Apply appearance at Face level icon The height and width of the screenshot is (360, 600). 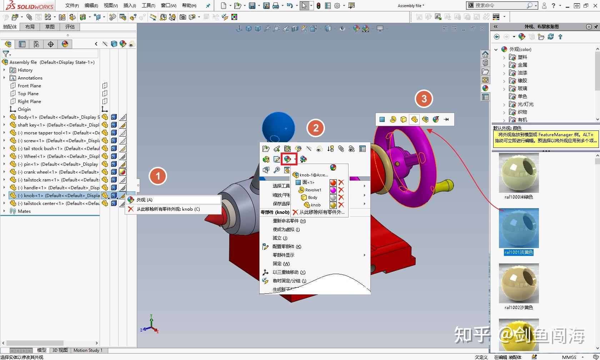pos(382,119)
